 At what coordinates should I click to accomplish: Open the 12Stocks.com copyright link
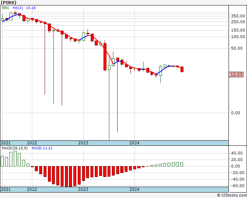pos(232,195)
